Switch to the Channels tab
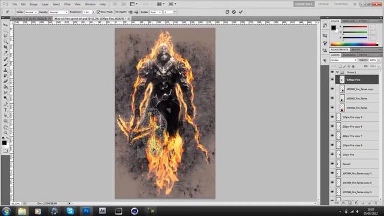 tap(349, 55)
